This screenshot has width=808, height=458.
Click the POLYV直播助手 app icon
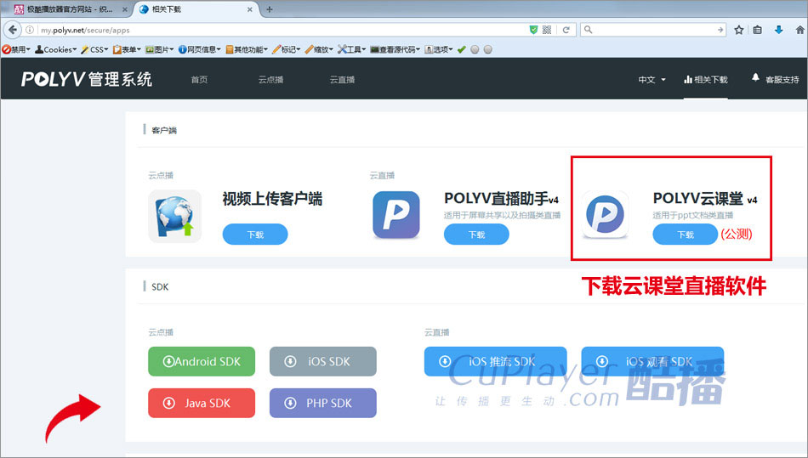[x=396, y=216]
